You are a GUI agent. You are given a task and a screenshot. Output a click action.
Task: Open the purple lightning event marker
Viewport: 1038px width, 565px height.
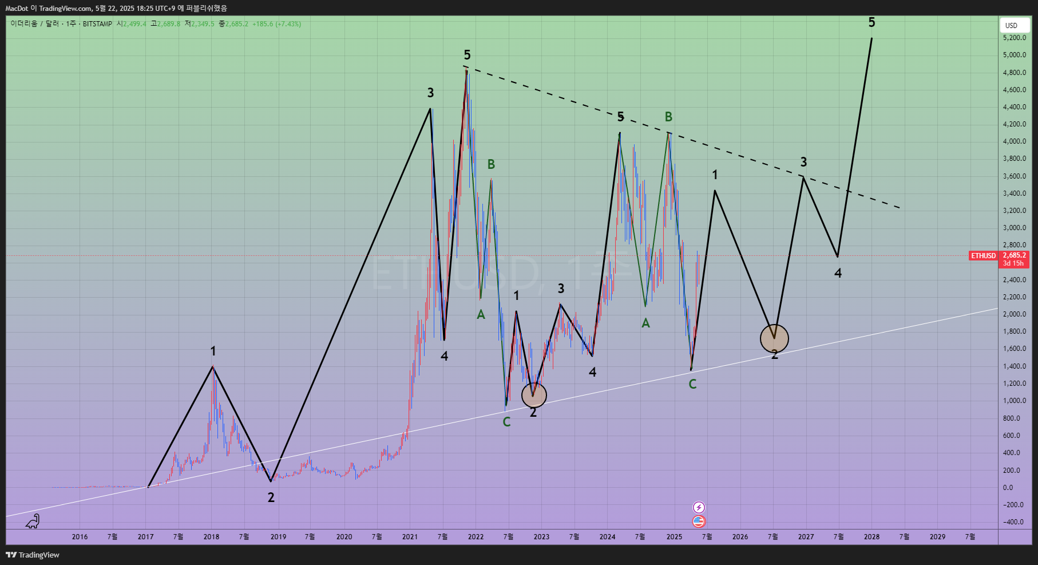pos(699,507)
